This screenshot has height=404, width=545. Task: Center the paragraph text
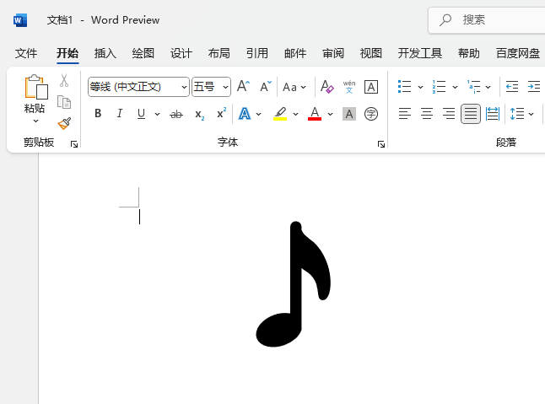(427, 114)
